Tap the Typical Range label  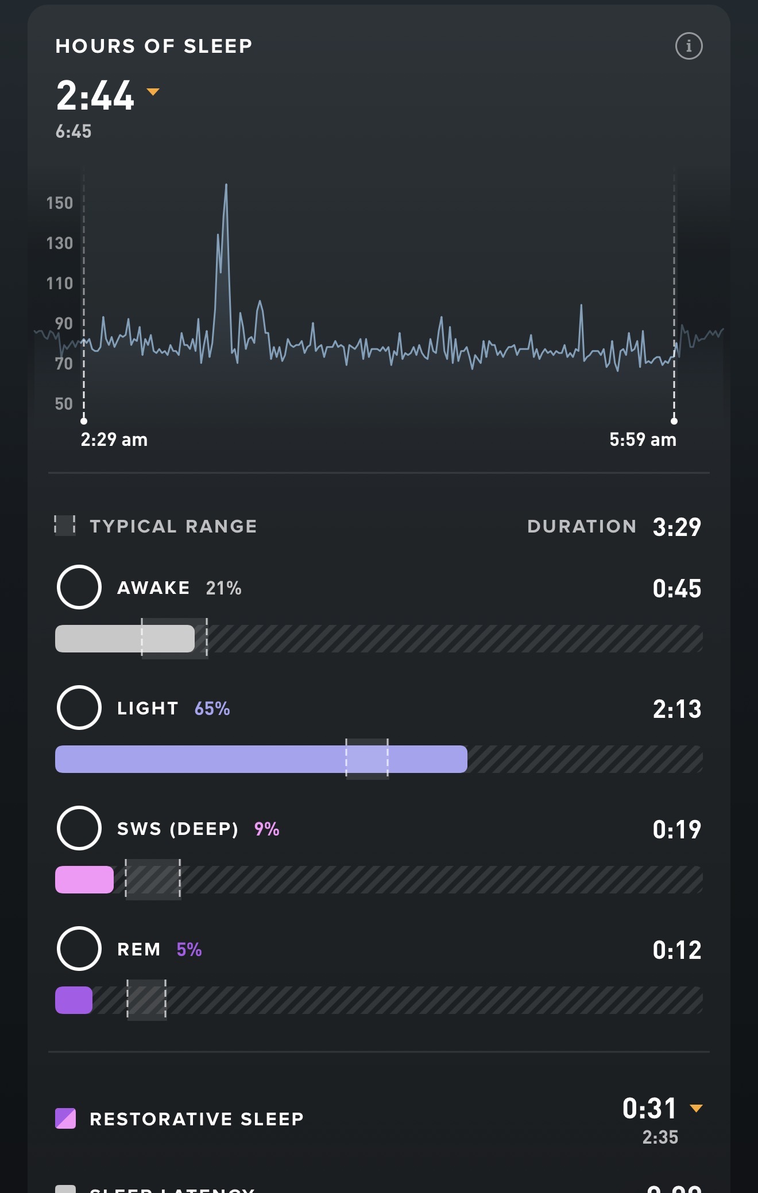click(173, 526)
